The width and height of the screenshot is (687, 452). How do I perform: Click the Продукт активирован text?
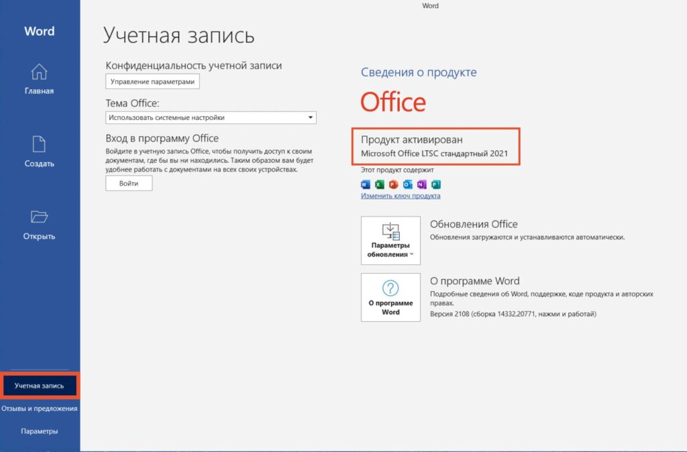[411, 139]
